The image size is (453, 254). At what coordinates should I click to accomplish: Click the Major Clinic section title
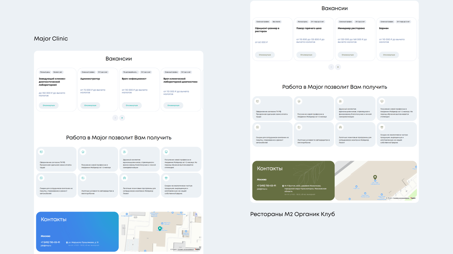tap(51, 38)
